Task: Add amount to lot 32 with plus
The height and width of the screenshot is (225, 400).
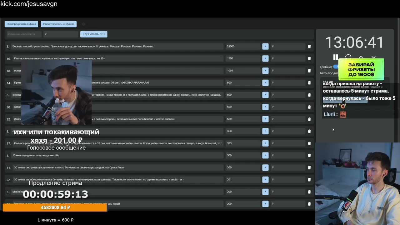Action: (x=265, y=119)
